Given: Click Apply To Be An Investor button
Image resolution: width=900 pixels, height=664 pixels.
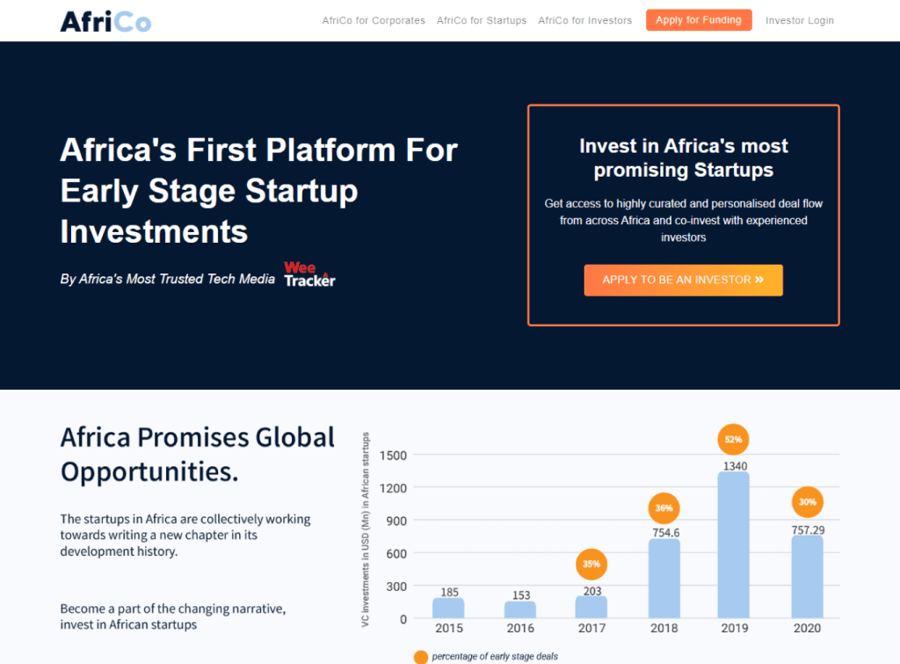Looking at the screenshot, I should [683, 281].
